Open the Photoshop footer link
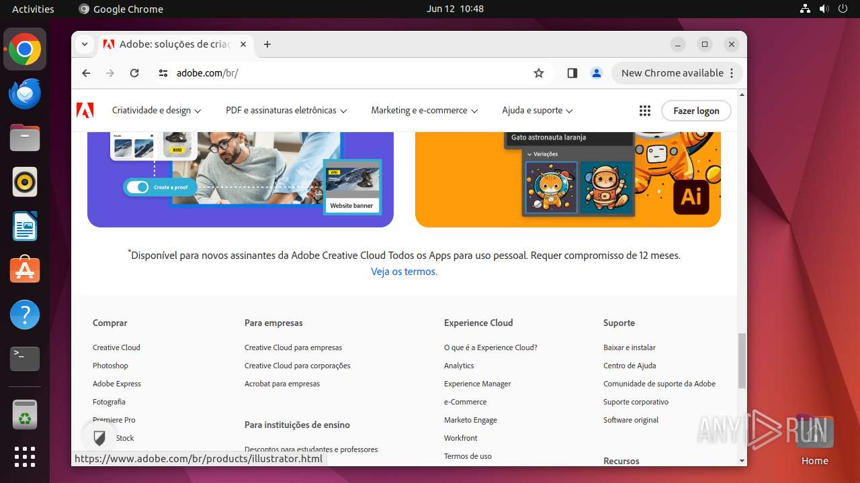 pyautogui.click(x=110, y=366)
